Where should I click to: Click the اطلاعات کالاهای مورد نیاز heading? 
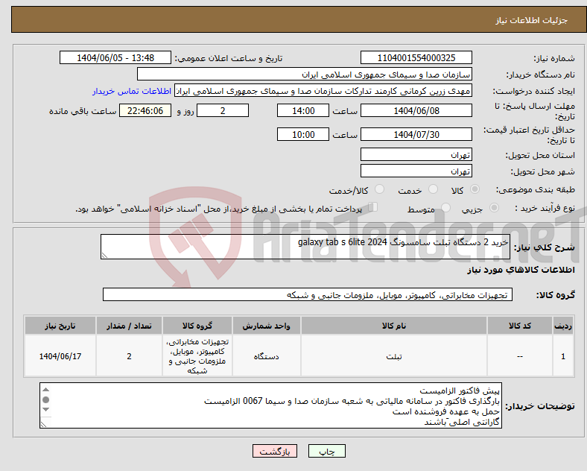click(x=521, y=270)
